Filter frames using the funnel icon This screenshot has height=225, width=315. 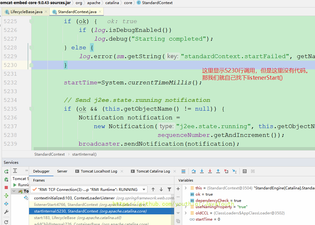pos(169,189)
